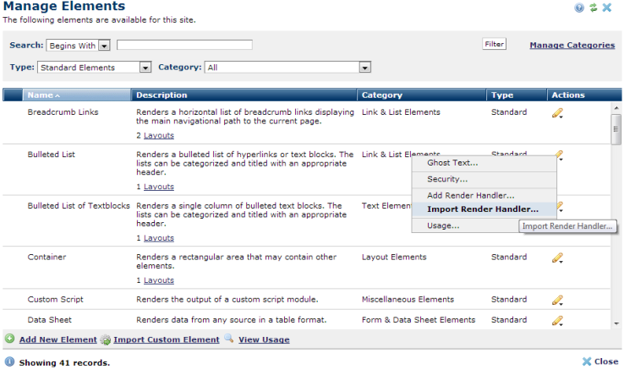Click the help icon at top right

(x=579, y=8)
